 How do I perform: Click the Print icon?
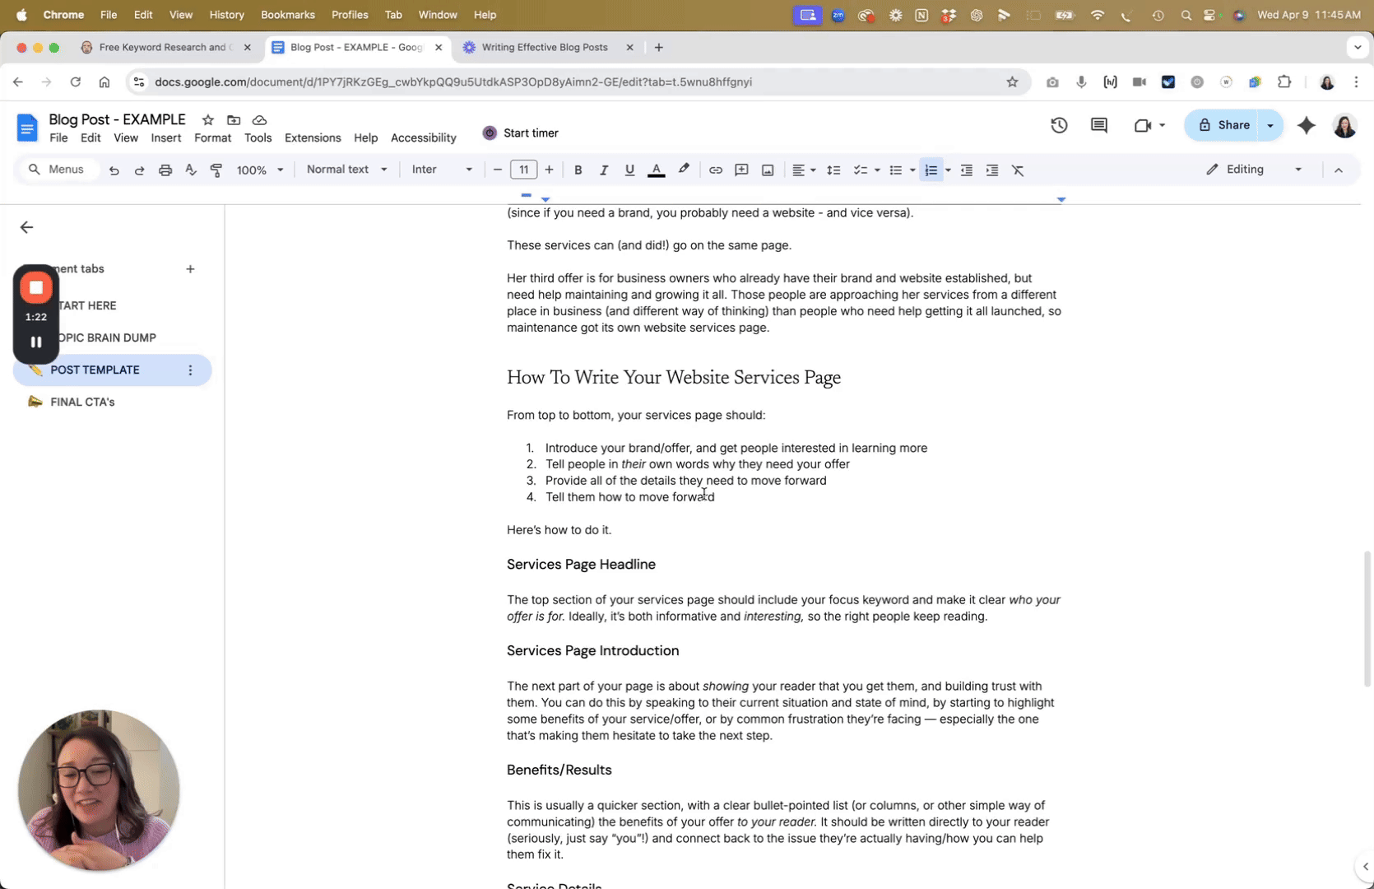165,170
